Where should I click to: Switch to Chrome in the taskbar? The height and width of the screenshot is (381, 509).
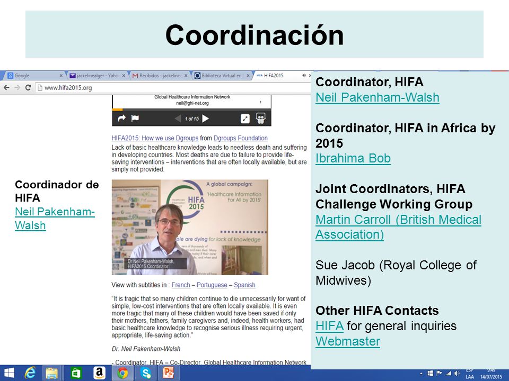pos(122,373)
